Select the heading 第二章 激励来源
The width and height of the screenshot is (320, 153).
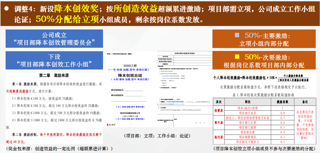(x=54, y=75)
